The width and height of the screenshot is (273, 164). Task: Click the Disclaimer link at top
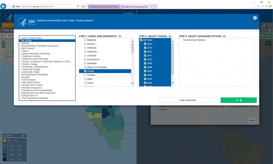(x=128, y=13)
